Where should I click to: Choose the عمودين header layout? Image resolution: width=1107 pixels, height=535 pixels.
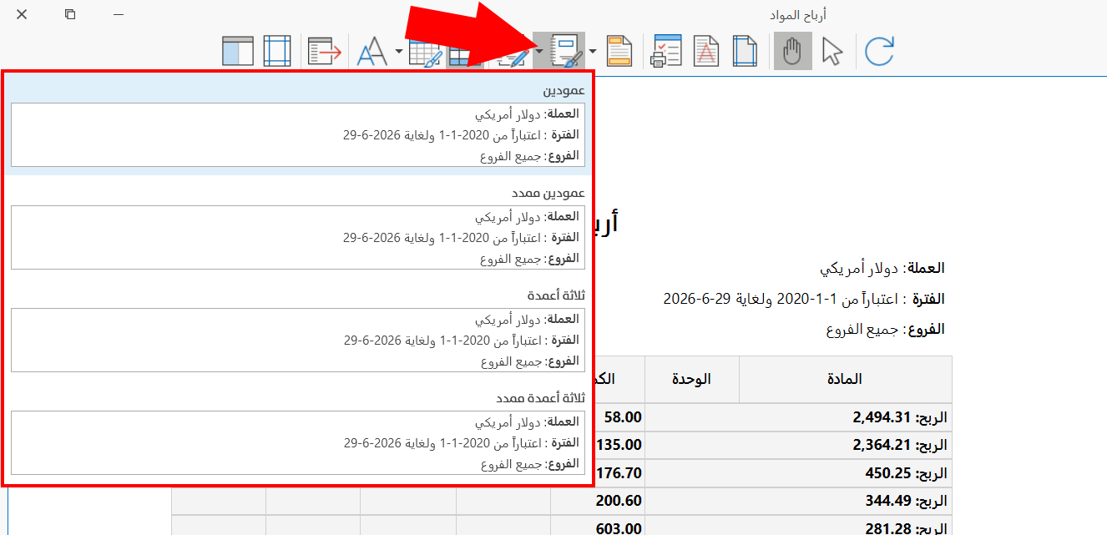pyautogui.click(x=298, y=124)
